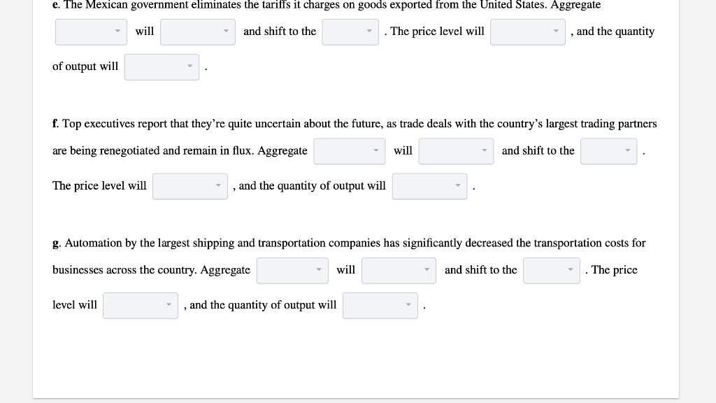Open the Aggregate dropdown in question f
This screenshot has width=716, height=403.
pos(349,151)
